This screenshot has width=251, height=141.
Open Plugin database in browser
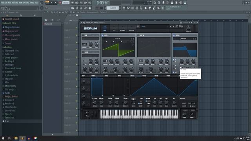tap(12, 27)
